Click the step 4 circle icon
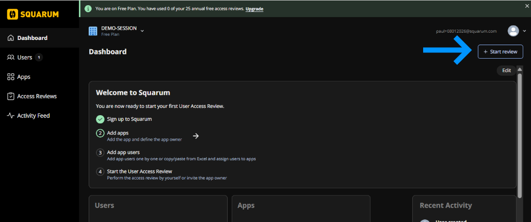The width and height of the screenshot is (531, 222). tap(100, 172)
